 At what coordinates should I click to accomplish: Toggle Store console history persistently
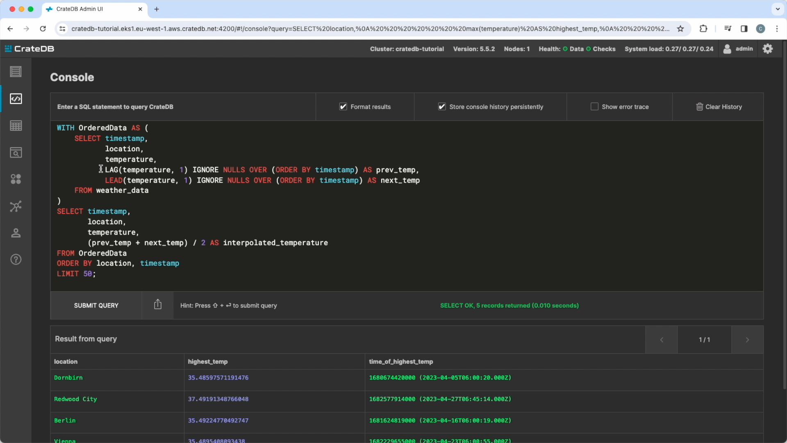click(442, 107)
